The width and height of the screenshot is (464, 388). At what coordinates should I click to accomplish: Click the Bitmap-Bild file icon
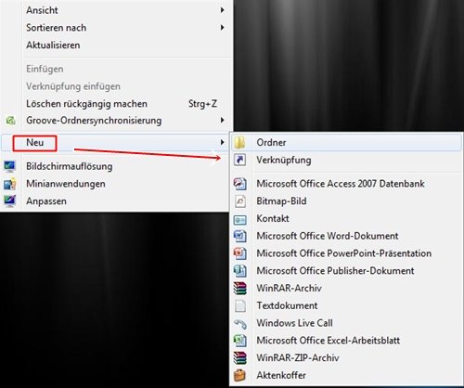tap(239, 201)
